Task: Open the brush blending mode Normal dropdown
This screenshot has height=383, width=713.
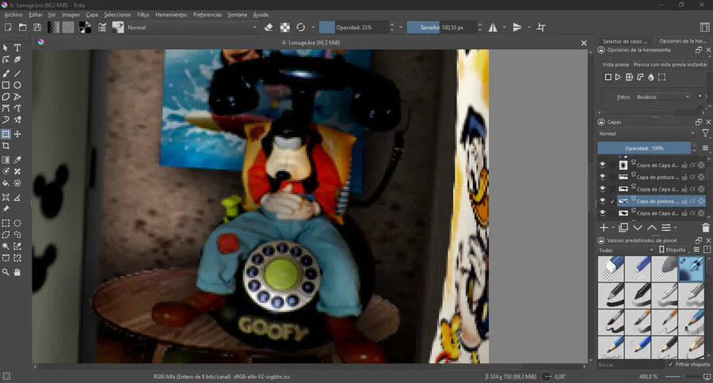Action: 192,27
